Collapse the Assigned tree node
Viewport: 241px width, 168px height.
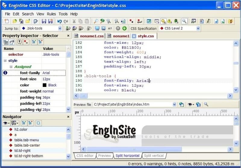(x=11, y=67)
